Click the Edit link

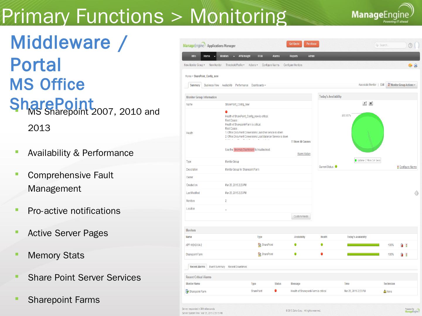382,85
